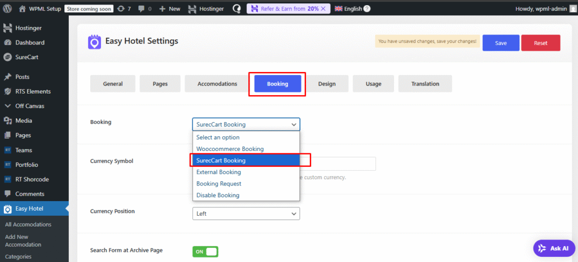Viewport: 578px width, 262px height.
Task: Open the Ask AI assistant
Action: [554, 248]
